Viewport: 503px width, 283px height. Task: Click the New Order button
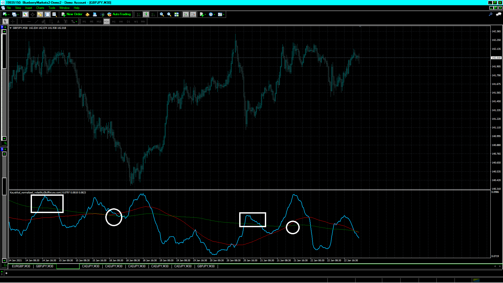coord(72,14)
